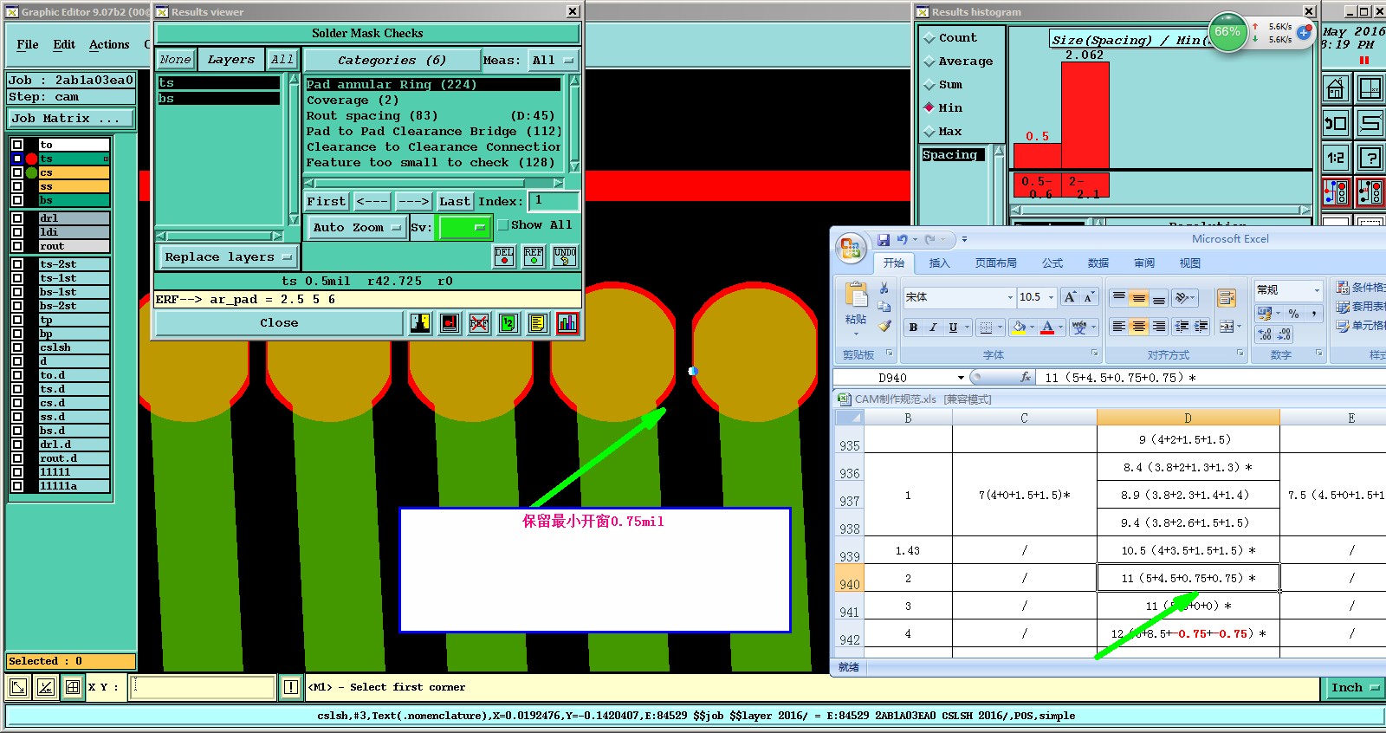Go to next result with ---> button
1386x733 pixels.
(x=414, y=202)
